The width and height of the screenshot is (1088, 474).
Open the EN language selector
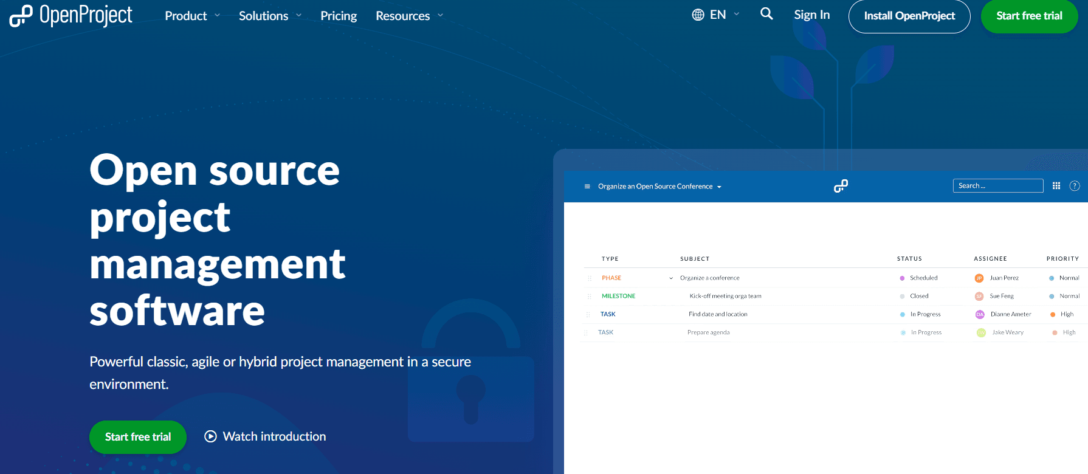716,15
